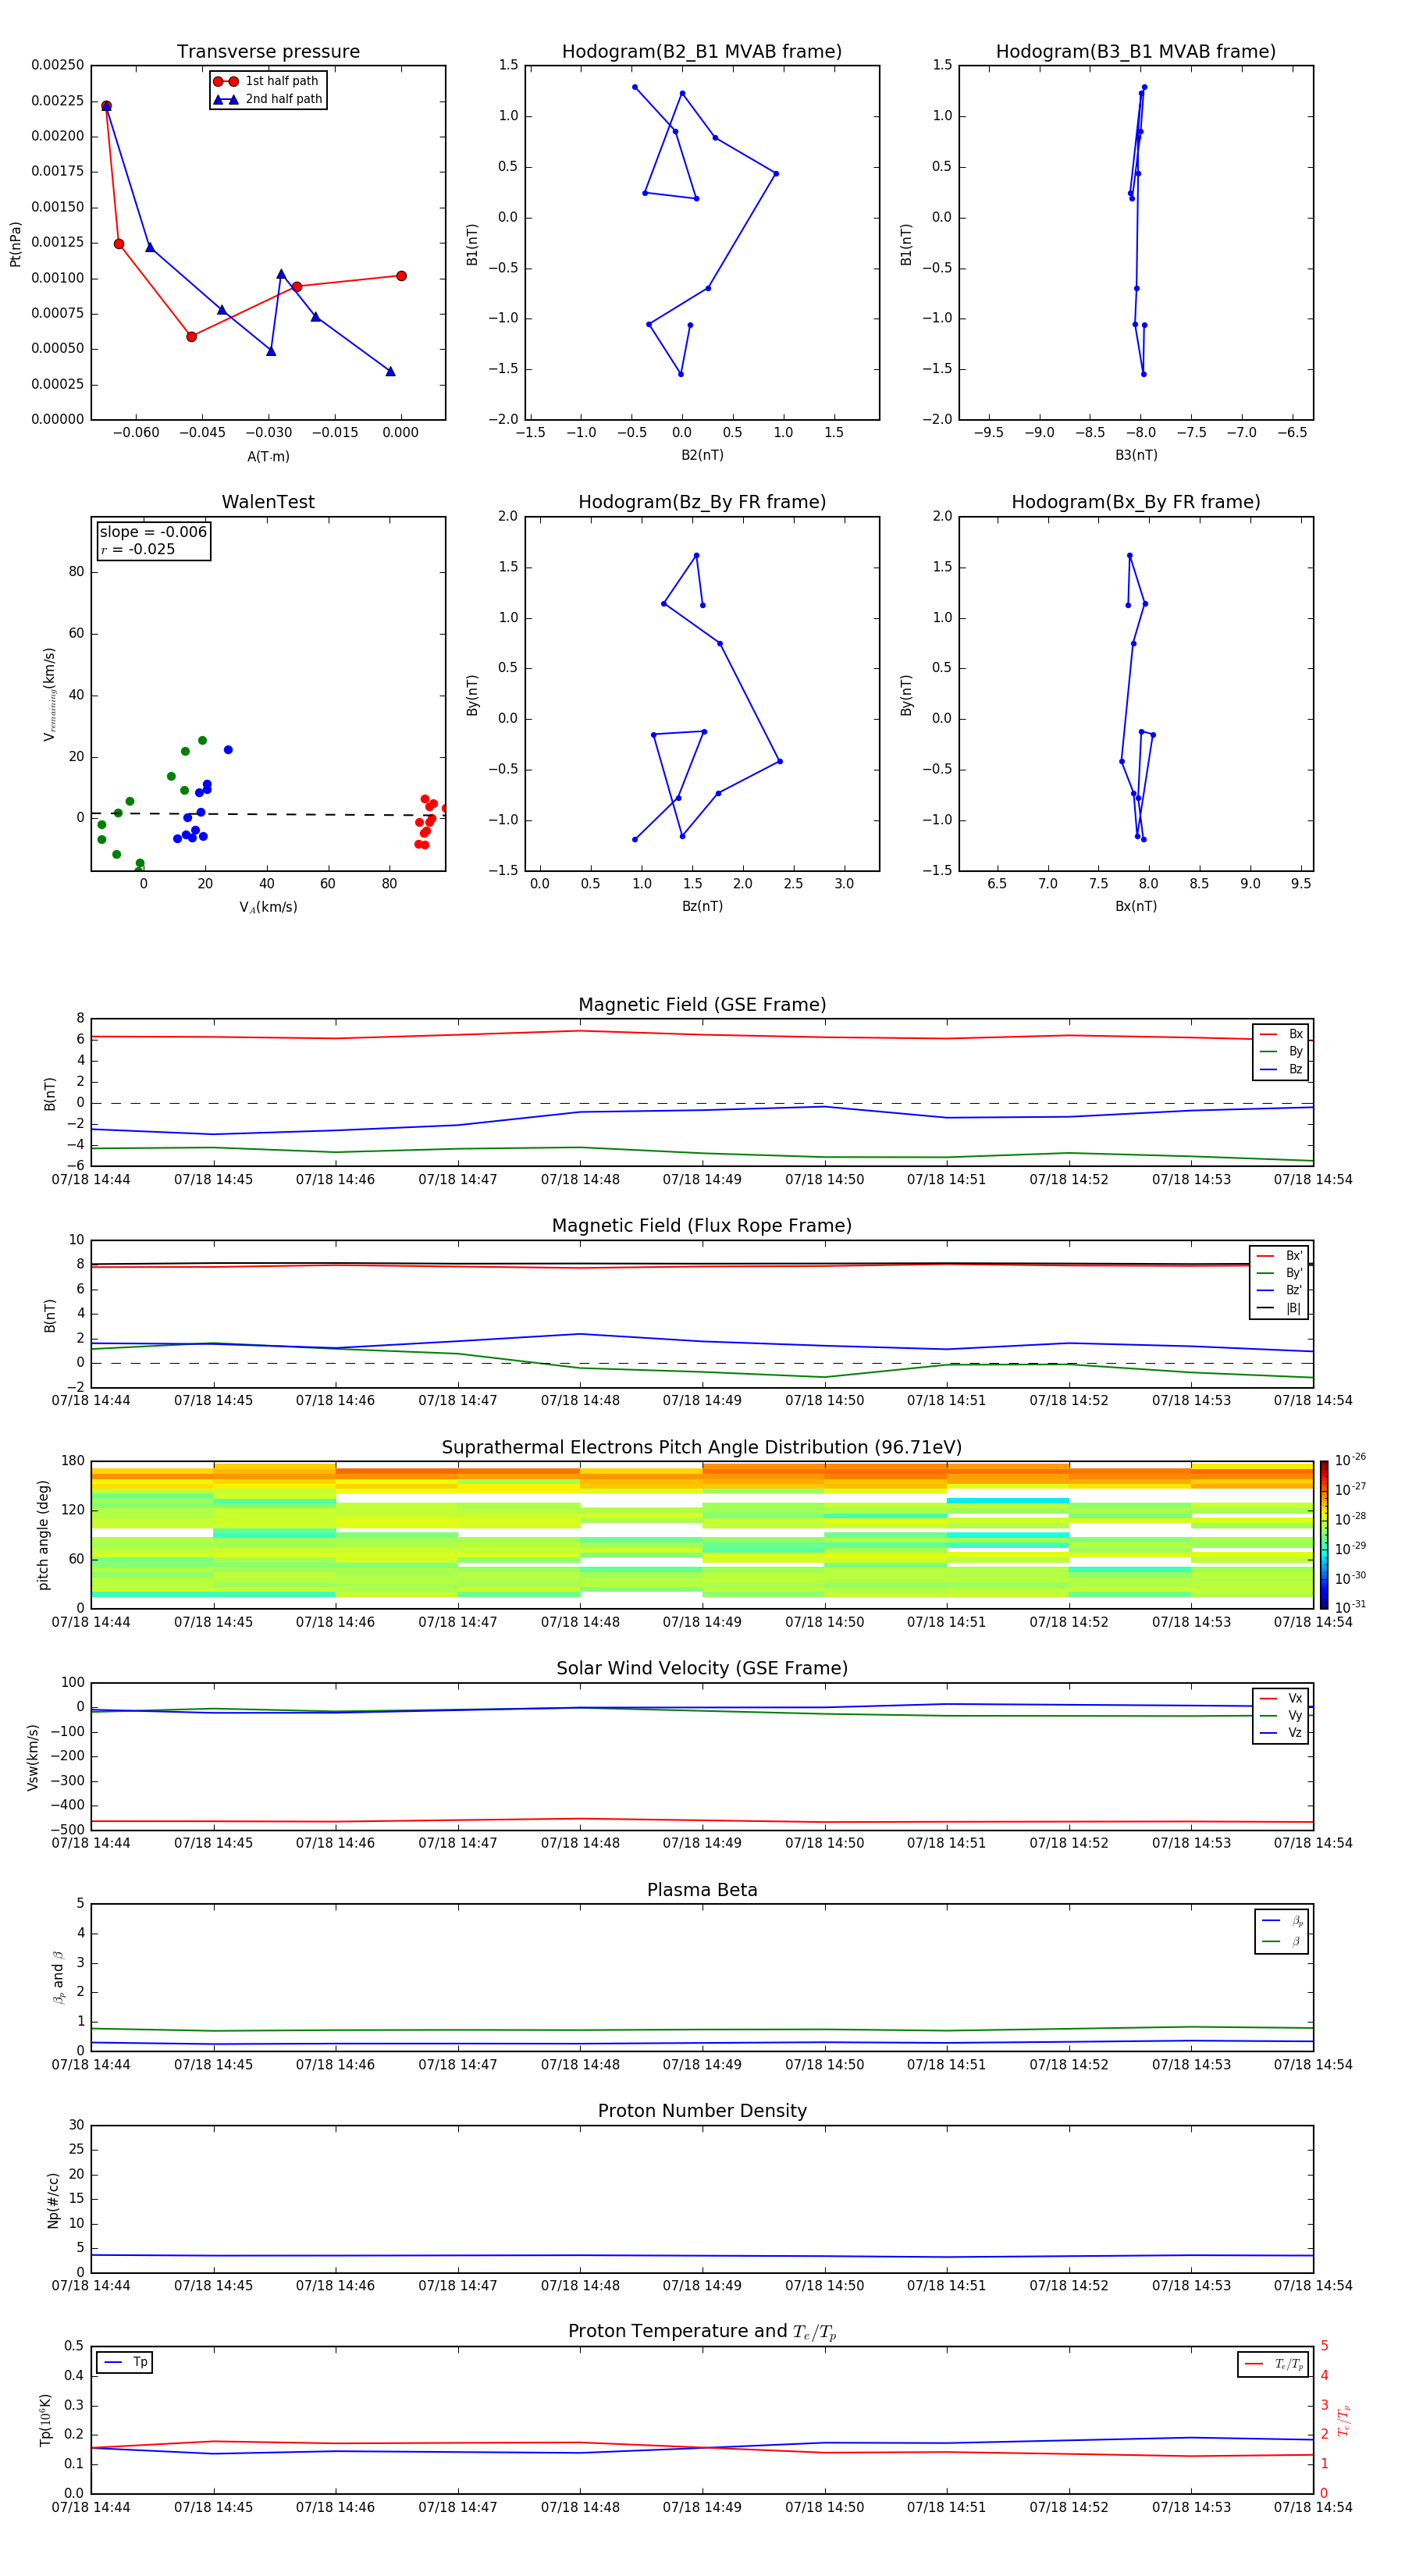Select the βp entry in Plasma Beta legend
The width and height of the screenshot is (1405, 2576).
click(x=1283, y=1921)
